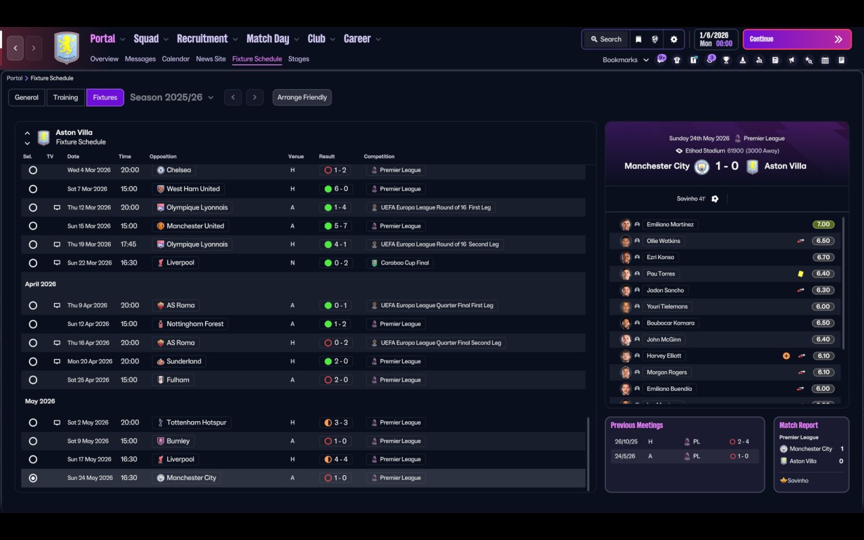Select the Sunderland fixture radio button
This screenshot has width=864, height=540.
tap(33, 362)
